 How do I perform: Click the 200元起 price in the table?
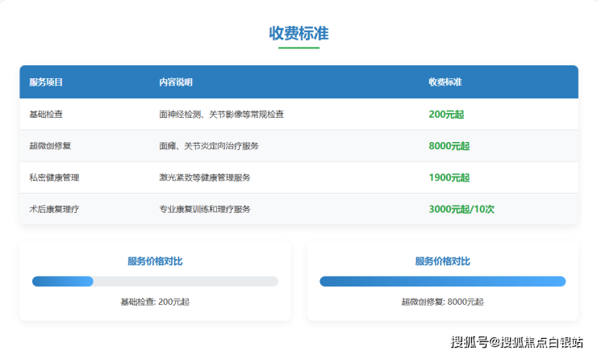click(446, 115)
